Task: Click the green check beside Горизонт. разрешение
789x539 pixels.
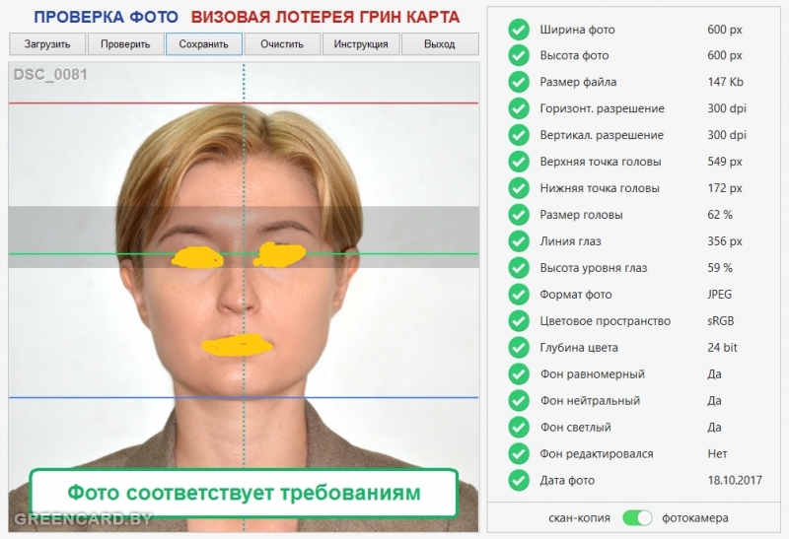Action: [x=519, y=108]
